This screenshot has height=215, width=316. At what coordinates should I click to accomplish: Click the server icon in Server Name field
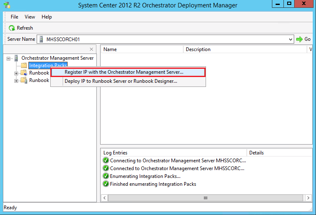point(41,39)
